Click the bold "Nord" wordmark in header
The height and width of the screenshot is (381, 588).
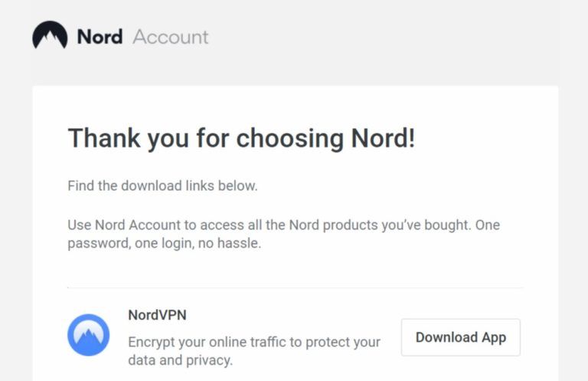click(x=100, y=37)
